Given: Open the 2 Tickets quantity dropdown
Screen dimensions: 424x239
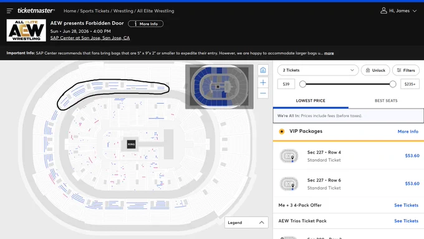Looking at the screenshot, I should click(318, 70).
